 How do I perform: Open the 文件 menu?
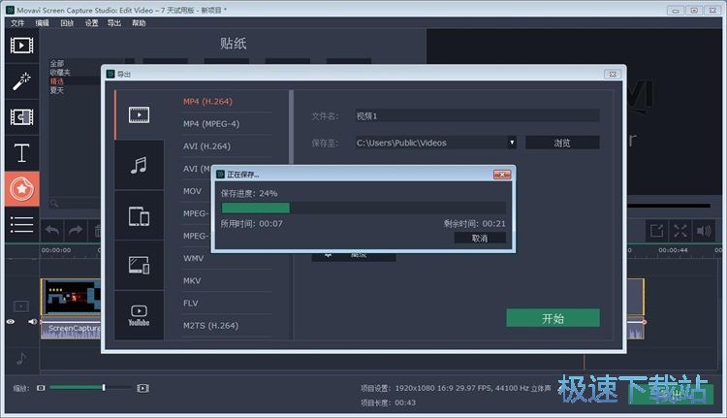tap(17, 22)
